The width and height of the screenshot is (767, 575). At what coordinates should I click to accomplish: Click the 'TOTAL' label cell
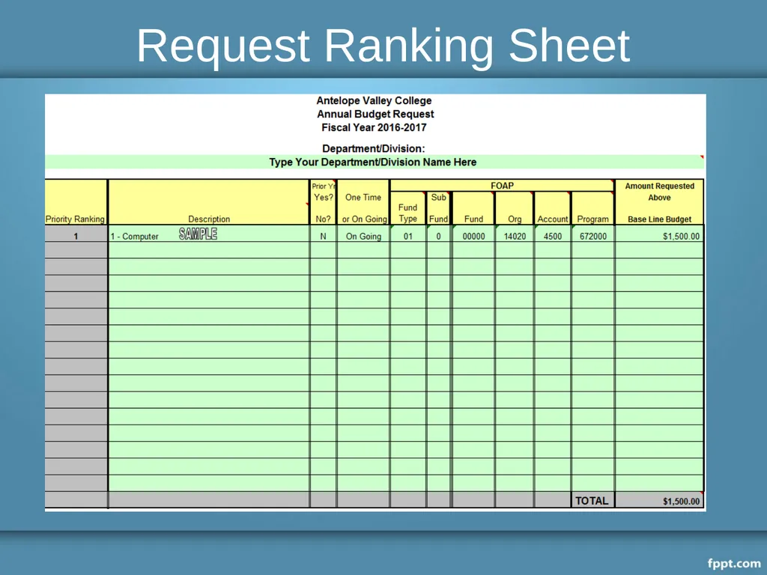coord(592,500)
